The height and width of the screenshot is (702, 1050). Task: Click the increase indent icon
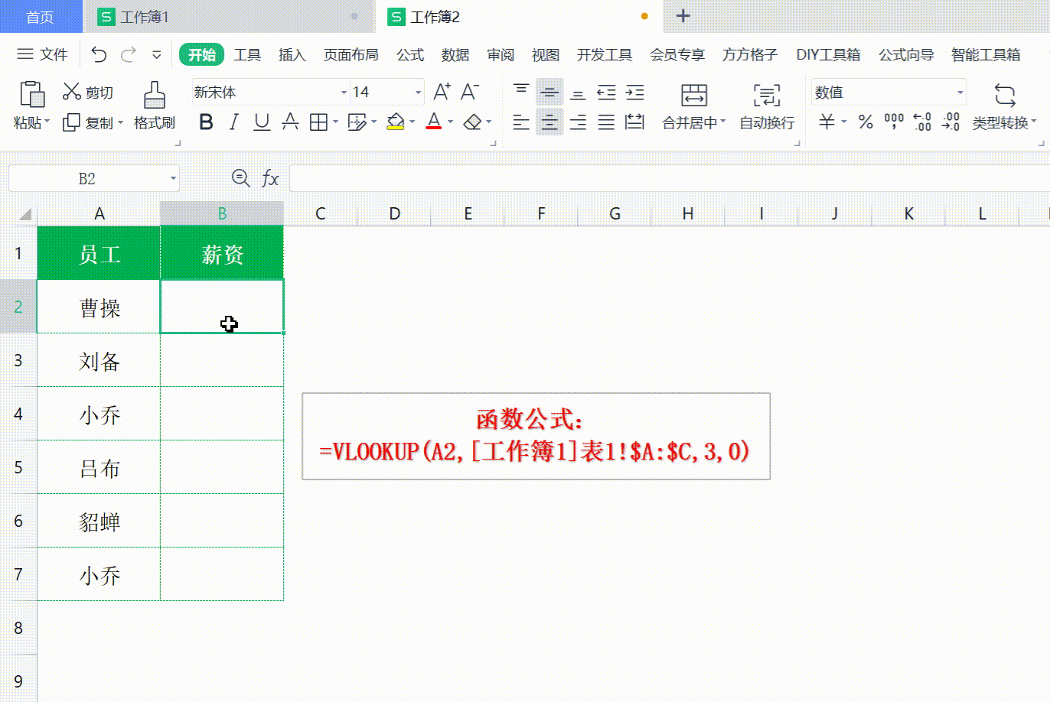click(x=635, y=93)
